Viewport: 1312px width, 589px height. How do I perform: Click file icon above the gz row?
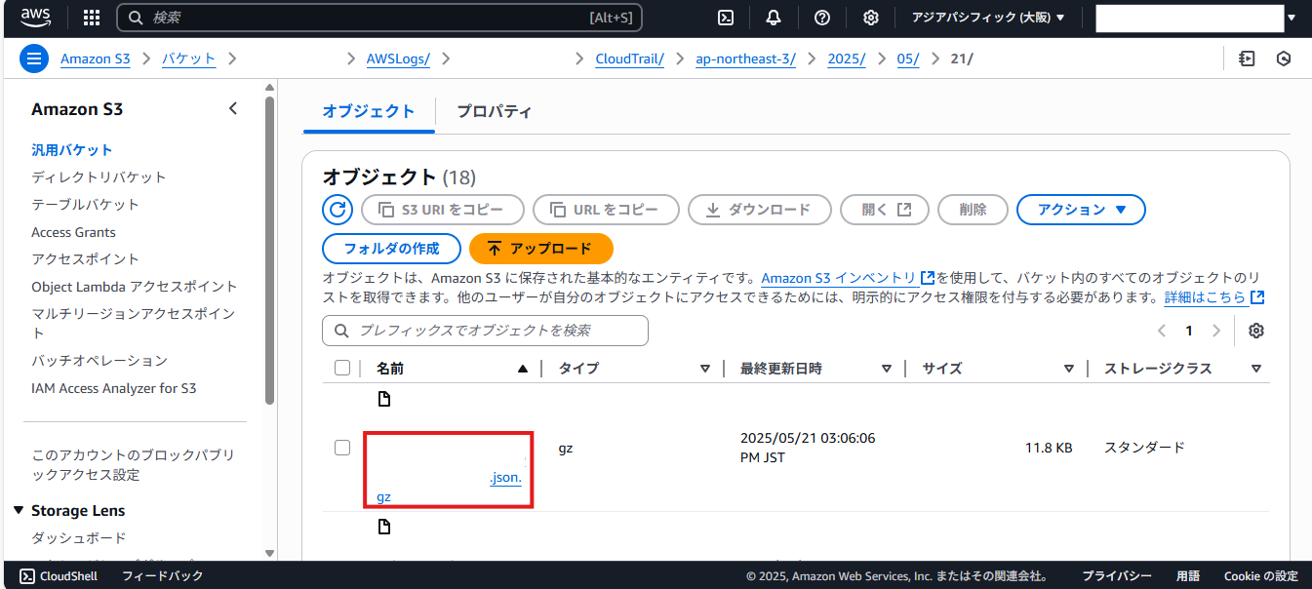pyautogui.click(x=384, y=399)
